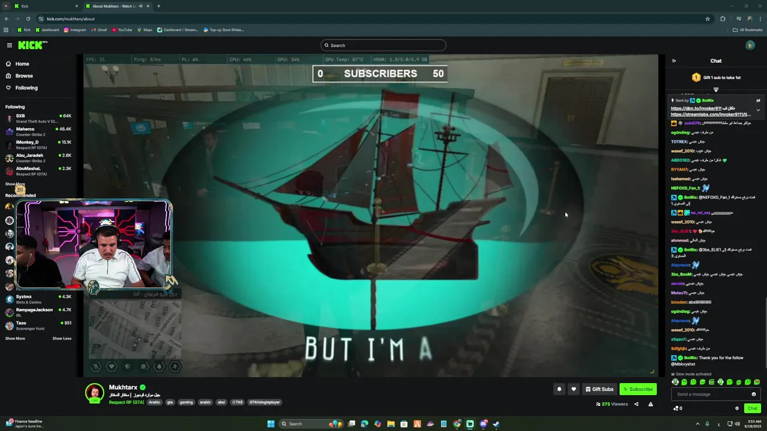Screen dimensions: 767x431
Task: Open chat settings gear
Action: (737, 408)
